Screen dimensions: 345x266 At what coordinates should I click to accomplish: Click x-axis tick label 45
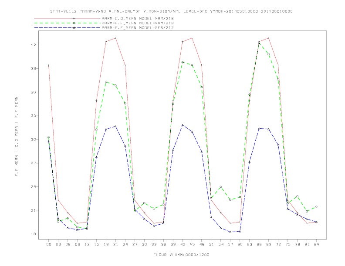pyautogui.click(x=192, y=244)
